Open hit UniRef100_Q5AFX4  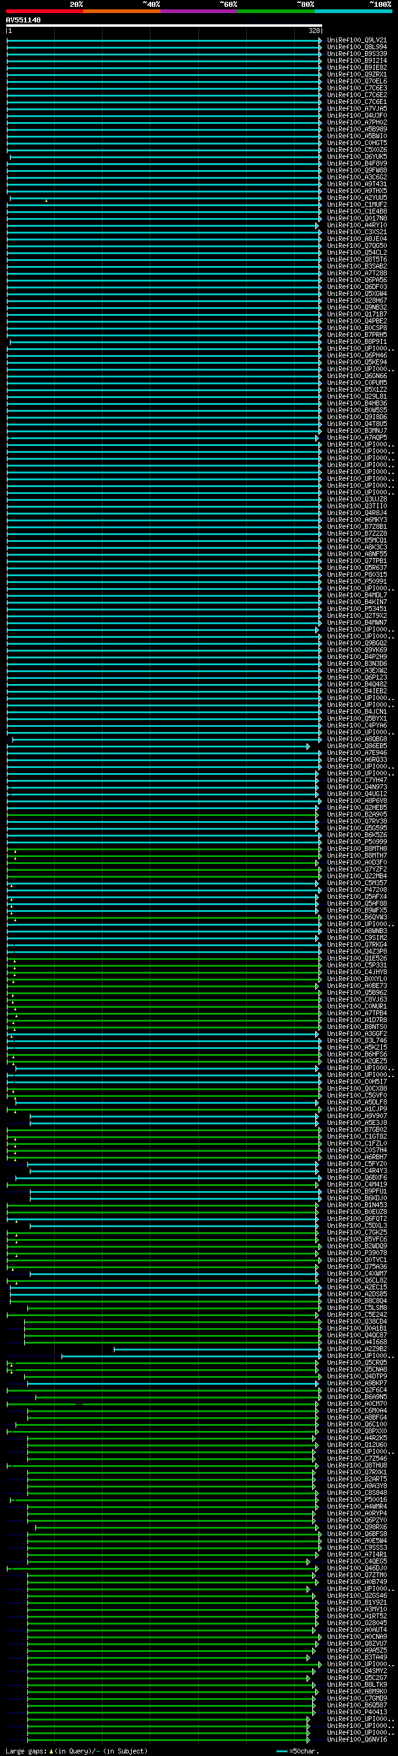[x=357, y=897]
